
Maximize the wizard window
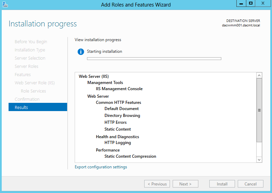250,3
